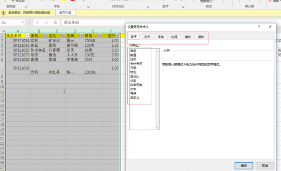This screenshot has height=171, width=281.
Task: Open the insert function fx icon
Action: click(x=56, y=22)
